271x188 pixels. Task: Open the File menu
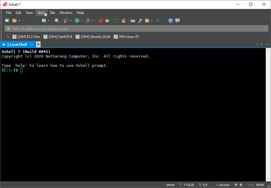click(x=9, y=13)
